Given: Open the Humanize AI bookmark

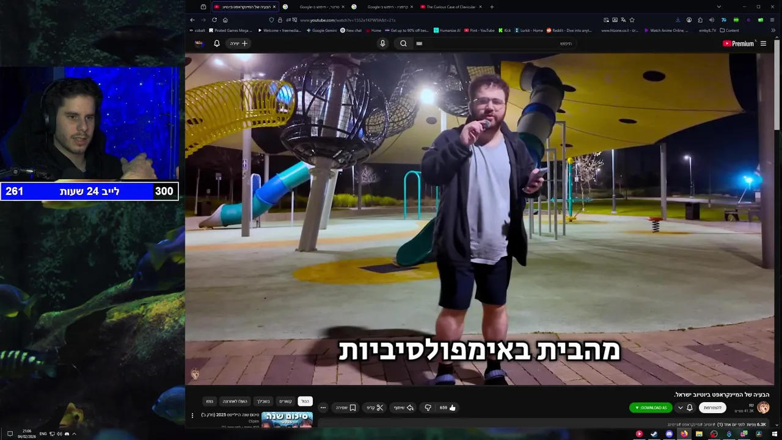Looking at the screenshot, I should (x=447, y=30).
